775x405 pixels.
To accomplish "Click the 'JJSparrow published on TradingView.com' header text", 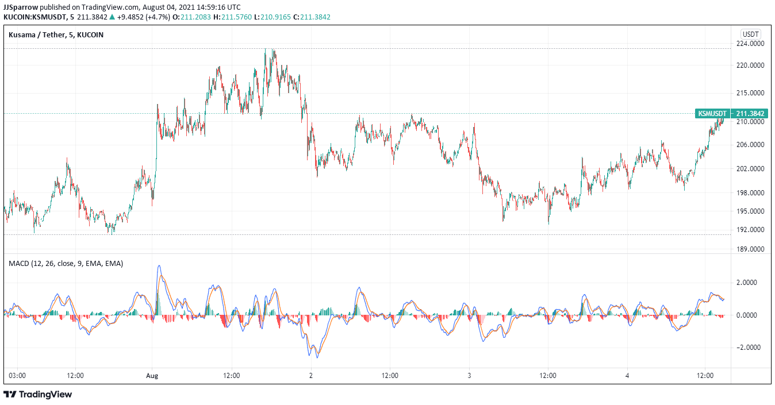I will click(x=71, y=7).
